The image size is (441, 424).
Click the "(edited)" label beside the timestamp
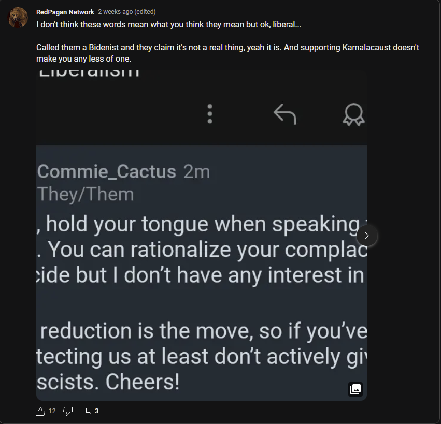[x=145, y=12]
